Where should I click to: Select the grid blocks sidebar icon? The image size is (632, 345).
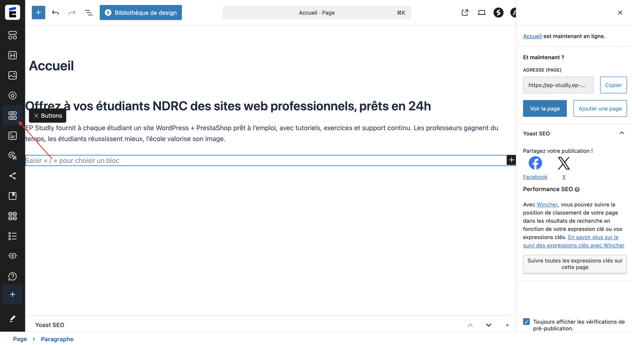click(13, 216)
